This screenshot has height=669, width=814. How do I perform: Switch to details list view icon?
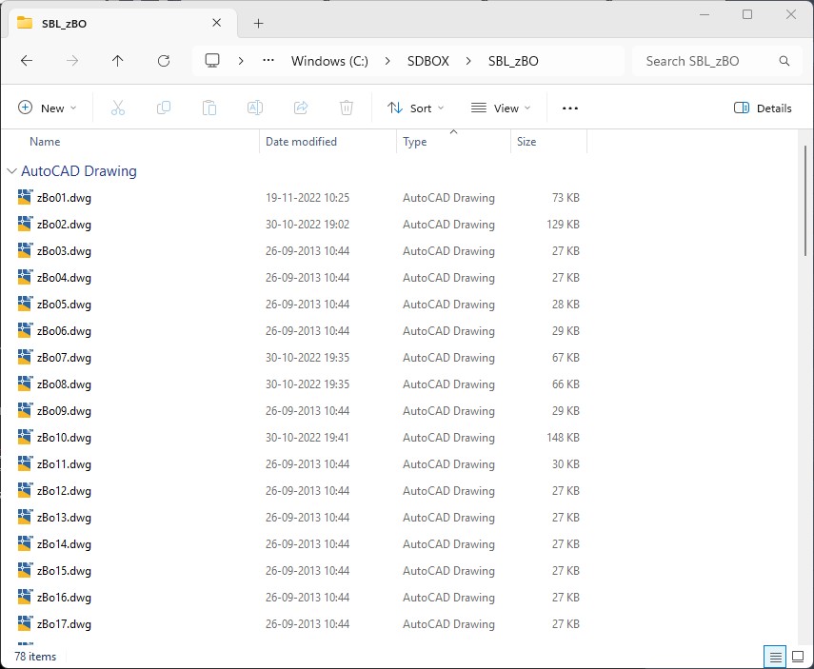775,657
